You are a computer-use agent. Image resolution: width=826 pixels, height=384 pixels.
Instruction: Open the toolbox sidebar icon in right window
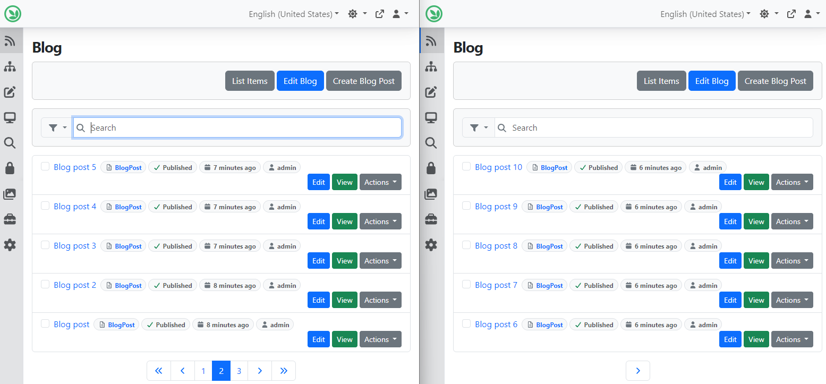coord(431,219)
